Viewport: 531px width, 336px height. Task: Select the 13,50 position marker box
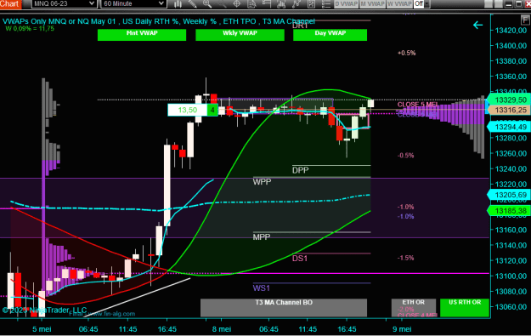click(x=187, y=110)
